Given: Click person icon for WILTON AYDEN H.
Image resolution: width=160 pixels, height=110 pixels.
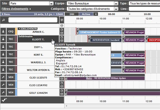Looking at the screenshot, I should 3,70.
